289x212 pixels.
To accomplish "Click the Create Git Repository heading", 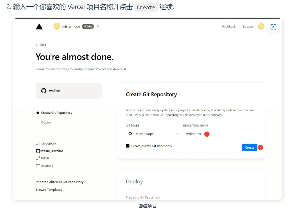I will pyautogui.click(x=151, y=94).
